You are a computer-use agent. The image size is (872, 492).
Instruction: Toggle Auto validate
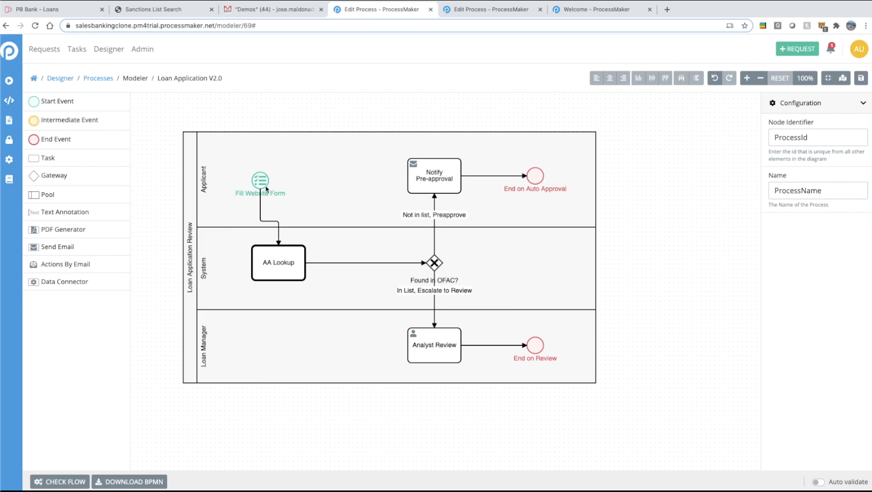click(x=817, y=482)
